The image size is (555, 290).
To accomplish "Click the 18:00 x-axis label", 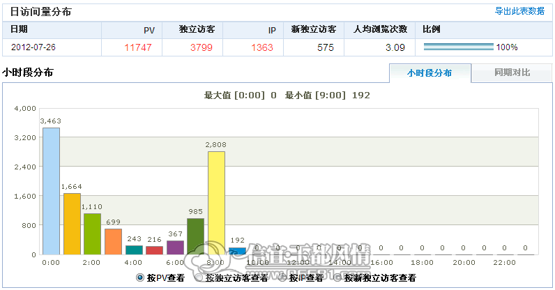I will [423, 263].
